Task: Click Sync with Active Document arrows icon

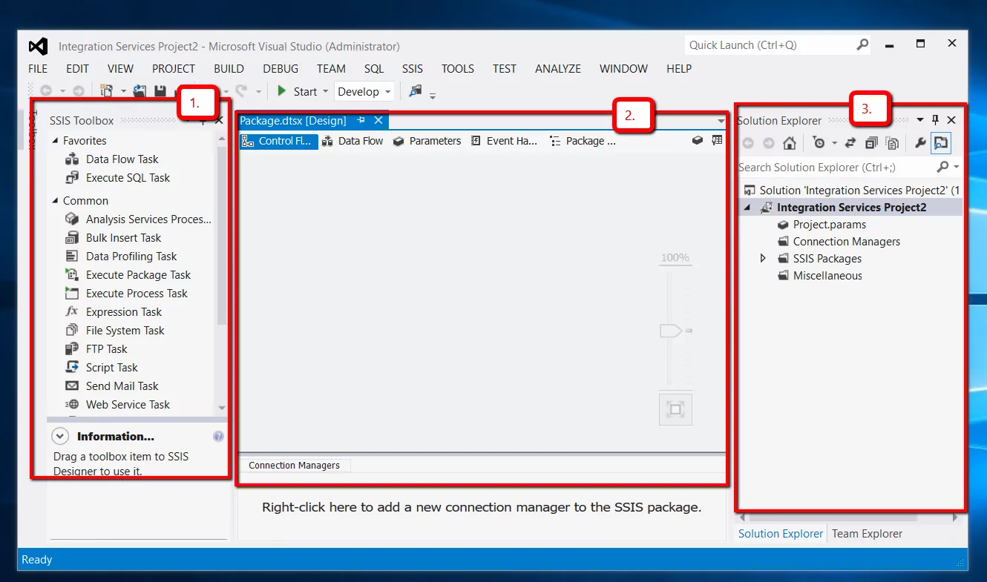Action: point(850,143)
